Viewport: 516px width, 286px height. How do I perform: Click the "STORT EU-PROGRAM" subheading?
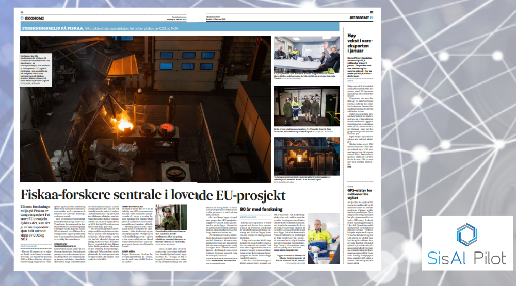click(132, 207)
